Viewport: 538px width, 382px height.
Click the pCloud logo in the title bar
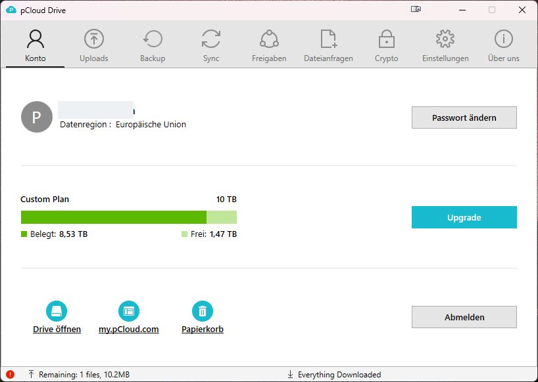tap(11, 11)
